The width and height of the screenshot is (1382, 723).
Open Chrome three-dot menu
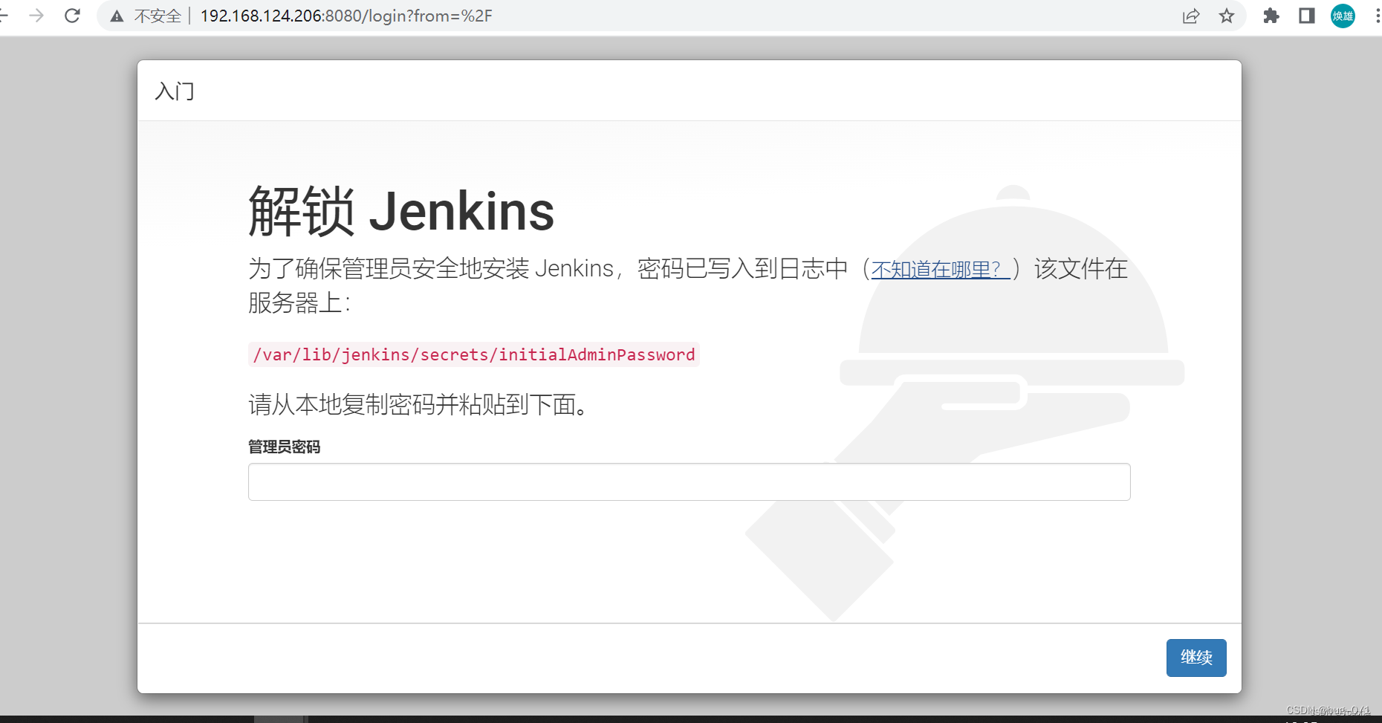(x=1377, y=16)
